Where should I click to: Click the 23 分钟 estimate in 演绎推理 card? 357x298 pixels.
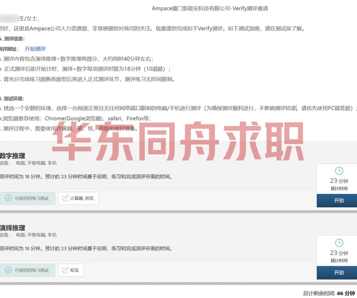click(339, 253)
